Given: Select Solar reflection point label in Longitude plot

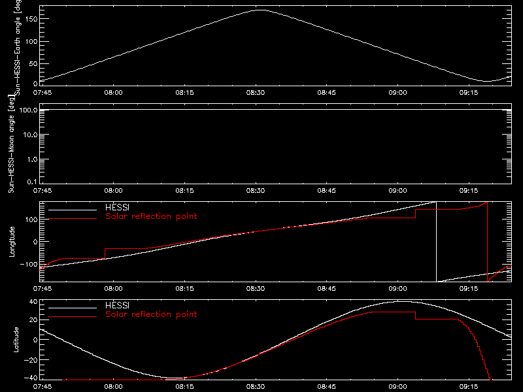Looking at the screenshot, I should [151, 216].
